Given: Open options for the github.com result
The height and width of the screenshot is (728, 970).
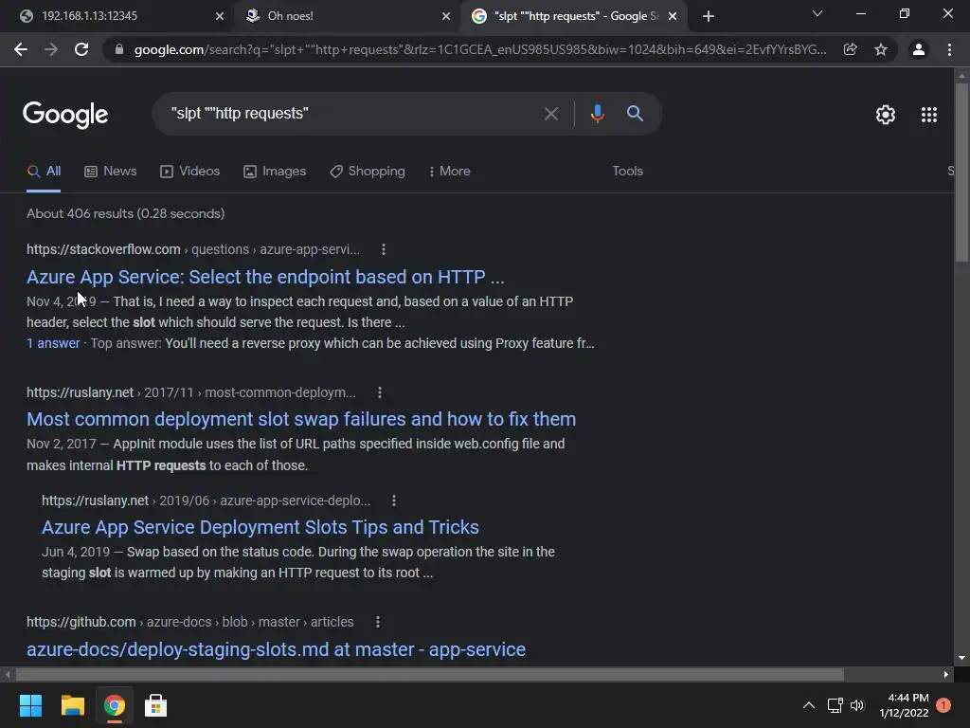Looking at the screenshot, I should (x=378, y=622).
